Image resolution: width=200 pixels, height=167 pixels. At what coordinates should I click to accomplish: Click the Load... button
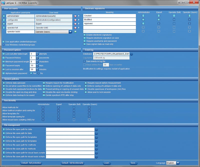tap(106, 163)
